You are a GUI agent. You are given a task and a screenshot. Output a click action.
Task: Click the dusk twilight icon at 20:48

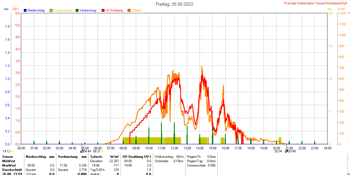pyautogui.click(x=287, y=151)
